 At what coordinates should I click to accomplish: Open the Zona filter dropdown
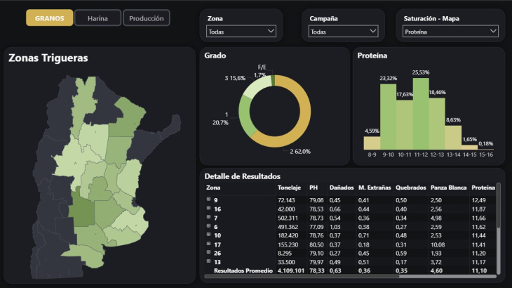coord(241,32)
